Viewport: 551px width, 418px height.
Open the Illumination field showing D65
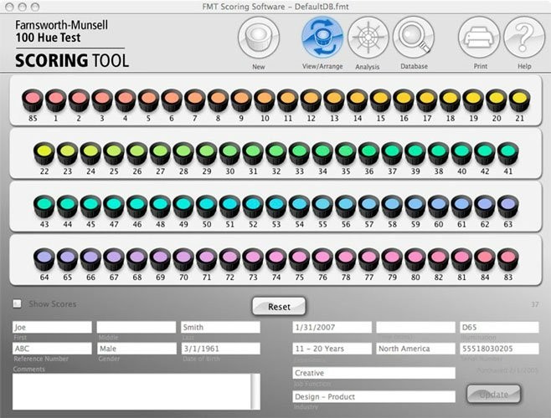coord(499,327)
